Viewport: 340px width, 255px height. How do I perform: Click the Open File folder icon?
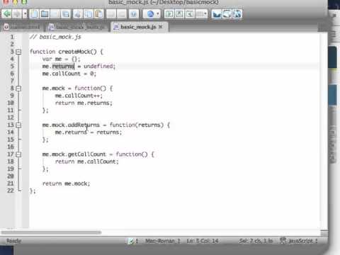tap(45, 14)
